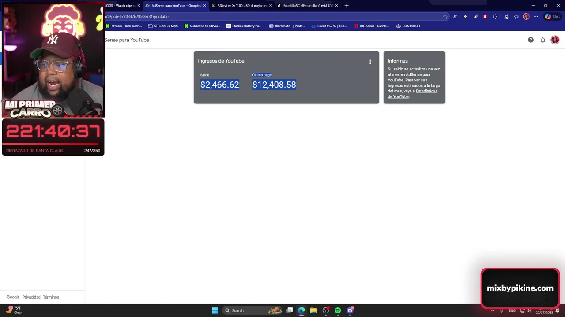
Task: Open the ENG language indicator
Action: click(x=512, y=310)
